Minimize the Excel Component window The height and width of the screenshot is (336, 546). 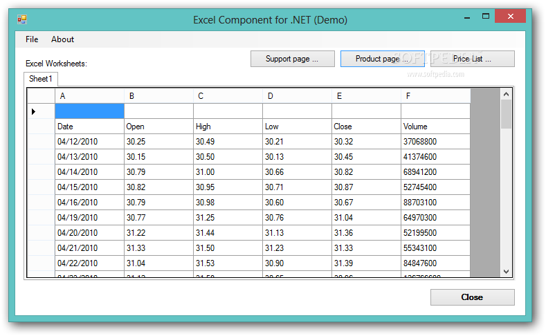467,17
